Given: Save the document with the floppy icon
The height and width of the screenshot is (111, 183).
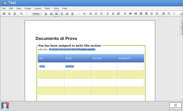Looking at the screenshot, I should click(x=4, y=13).
